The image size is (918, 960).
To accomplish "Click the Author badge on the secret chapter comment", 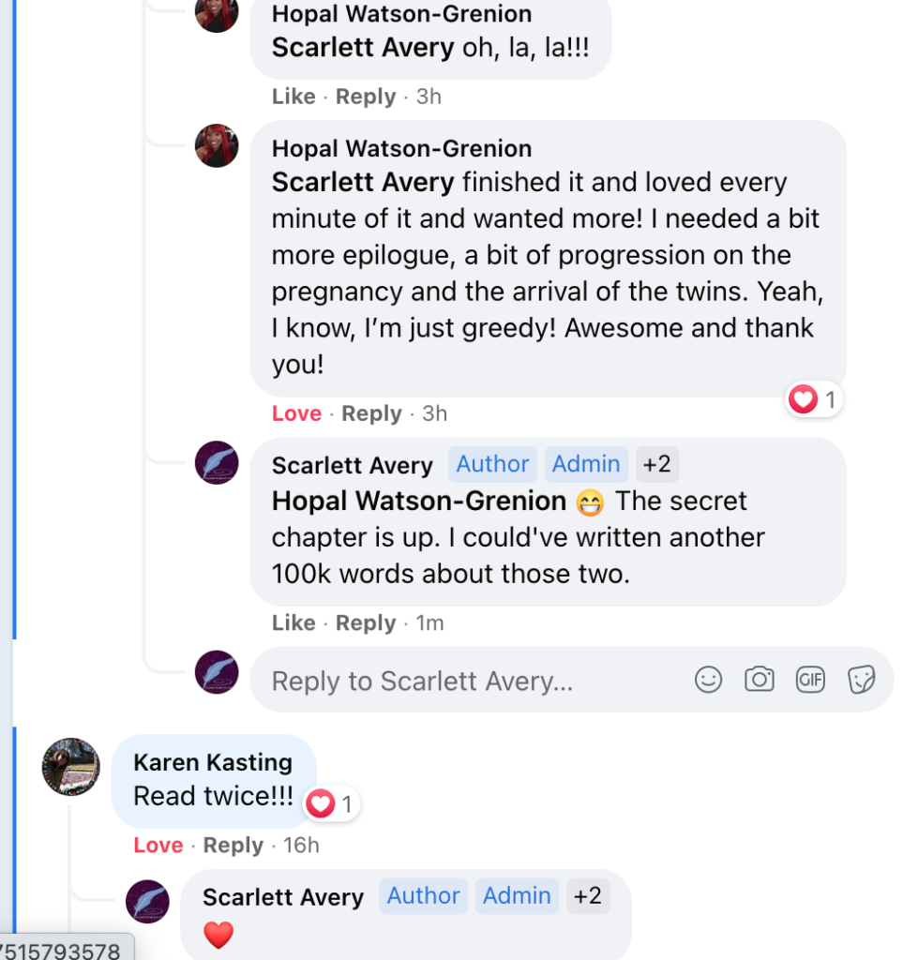I will point(492,464).
